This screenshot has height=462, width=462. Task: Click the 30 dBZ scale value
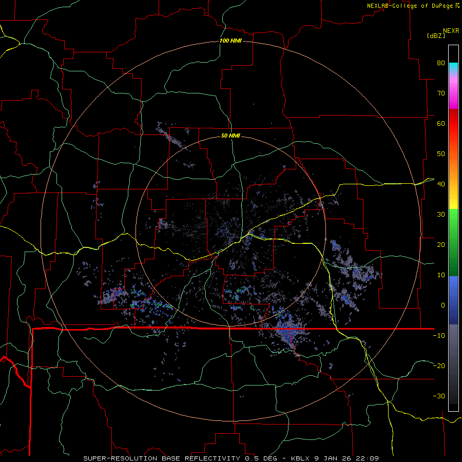[441, 214]
